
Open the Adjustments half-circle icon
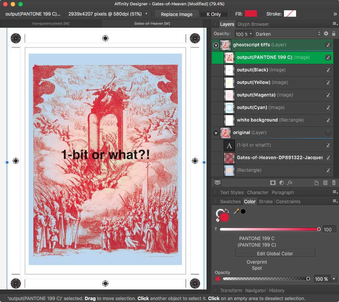[282, 183]
